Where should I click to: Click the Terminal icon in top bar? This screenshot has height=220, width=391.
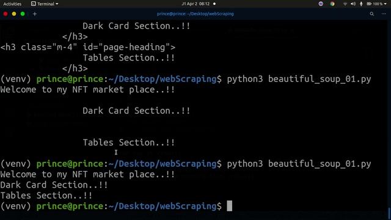[x=34, y=4]
